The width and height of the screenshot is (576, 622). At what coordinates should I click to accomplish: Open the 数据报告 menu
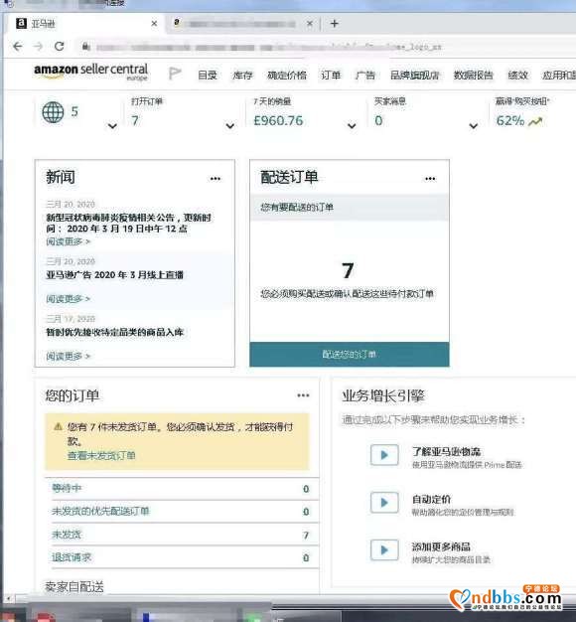click(474, 75)
